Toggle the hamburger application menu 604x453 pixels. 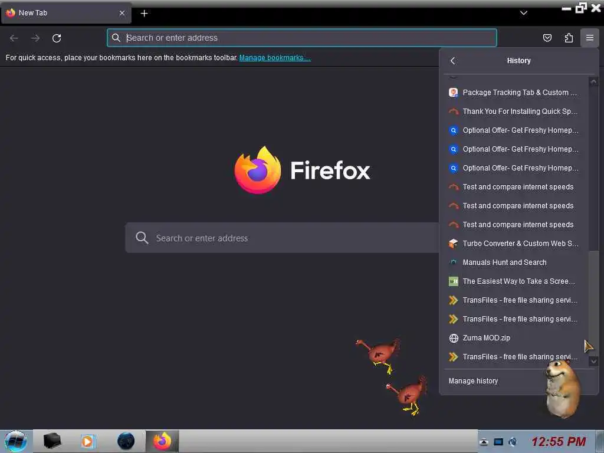[x=589, y=38]
